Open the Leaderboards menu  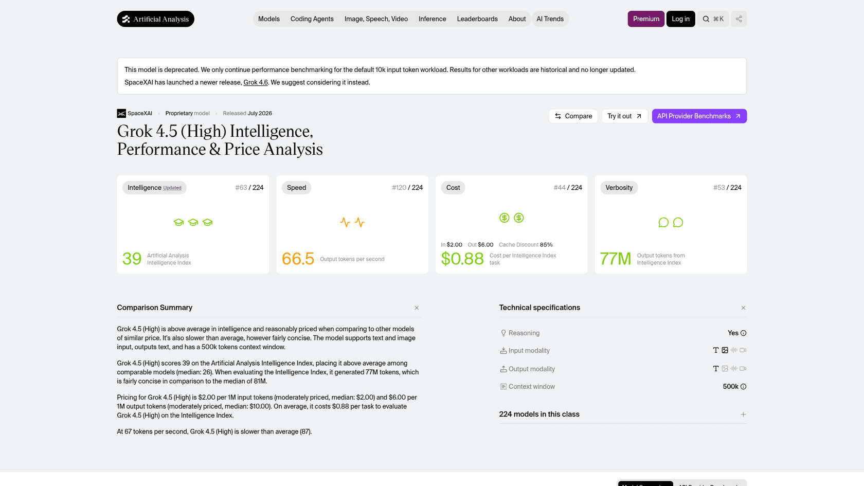(x=477, y=19)
